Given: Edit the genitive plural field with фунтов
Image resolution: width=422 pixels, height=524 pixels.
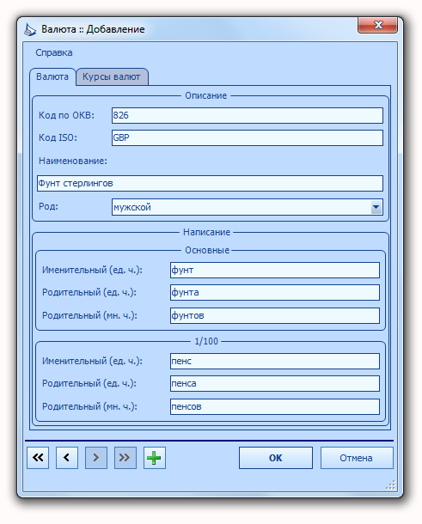Looking at the screenshot, I should point(275,315).
